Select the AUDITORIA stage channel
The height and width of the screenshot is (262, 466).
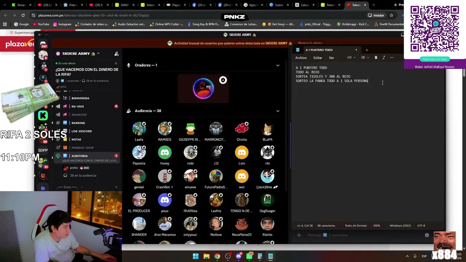coord(87,158)
